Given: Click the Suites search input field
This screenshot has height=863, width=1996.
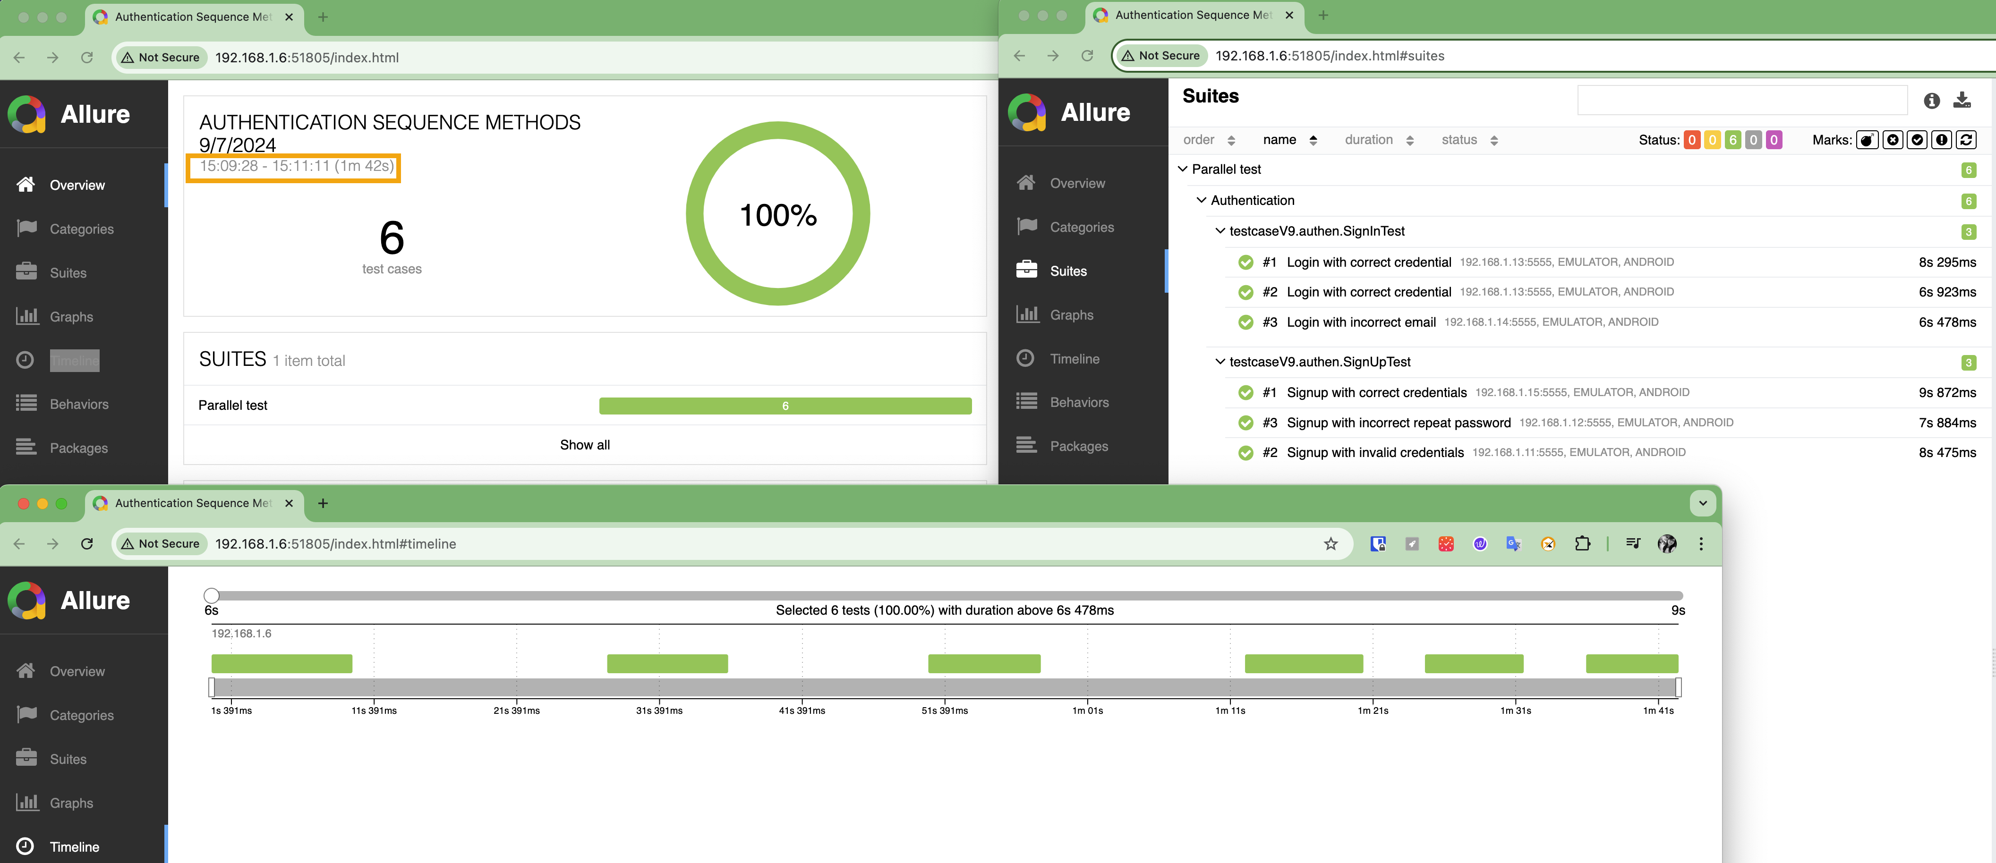Looking at the screenshot, I should (x=1741, y=100).
